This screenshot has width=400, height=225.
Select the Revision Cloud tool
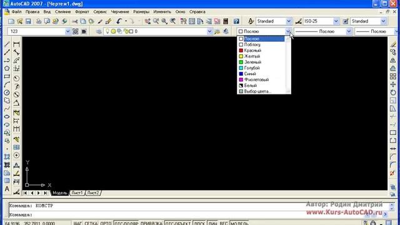click(7, 101)
